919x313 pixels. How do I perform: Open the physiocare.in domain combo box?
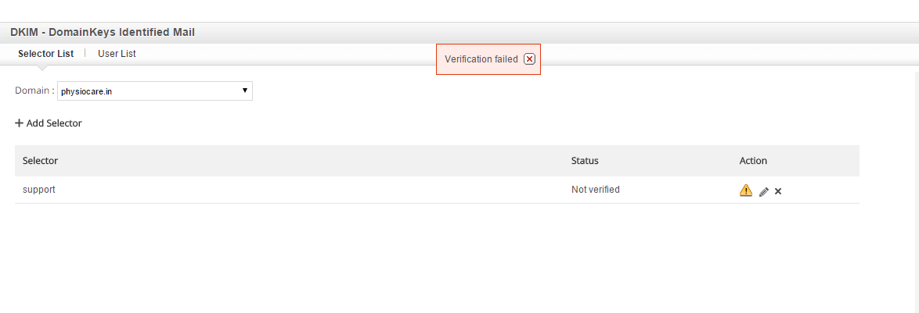pos(155,91)
